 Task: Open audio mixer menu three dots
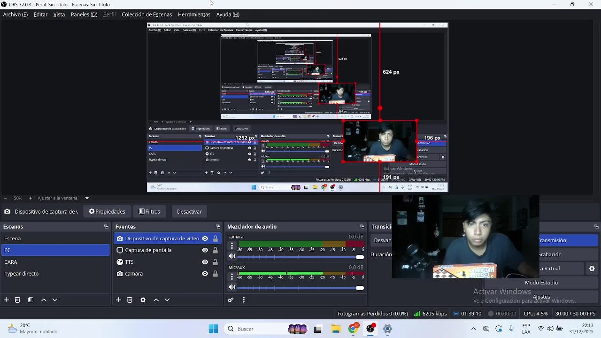244,300
